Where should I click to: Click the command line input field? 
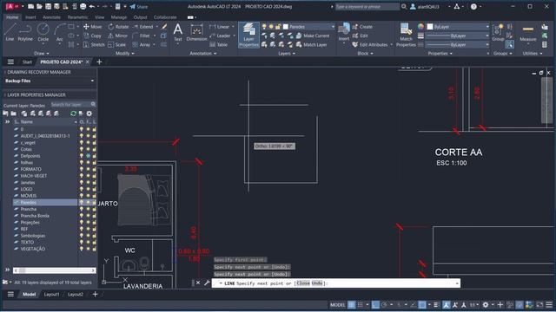(x=335, y=283)
